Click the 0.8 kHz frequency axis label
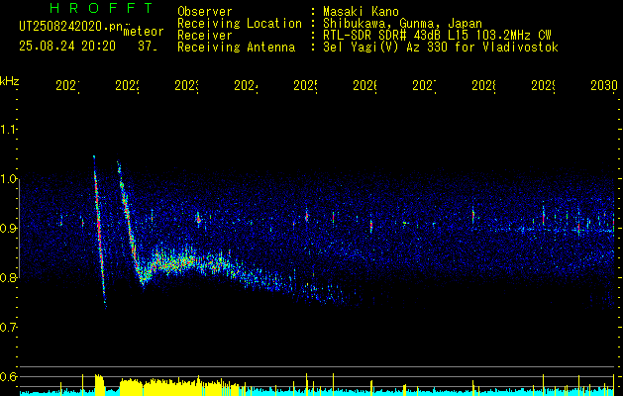The image size is (623, 396). pyautogui.click(x=9, y=277)
